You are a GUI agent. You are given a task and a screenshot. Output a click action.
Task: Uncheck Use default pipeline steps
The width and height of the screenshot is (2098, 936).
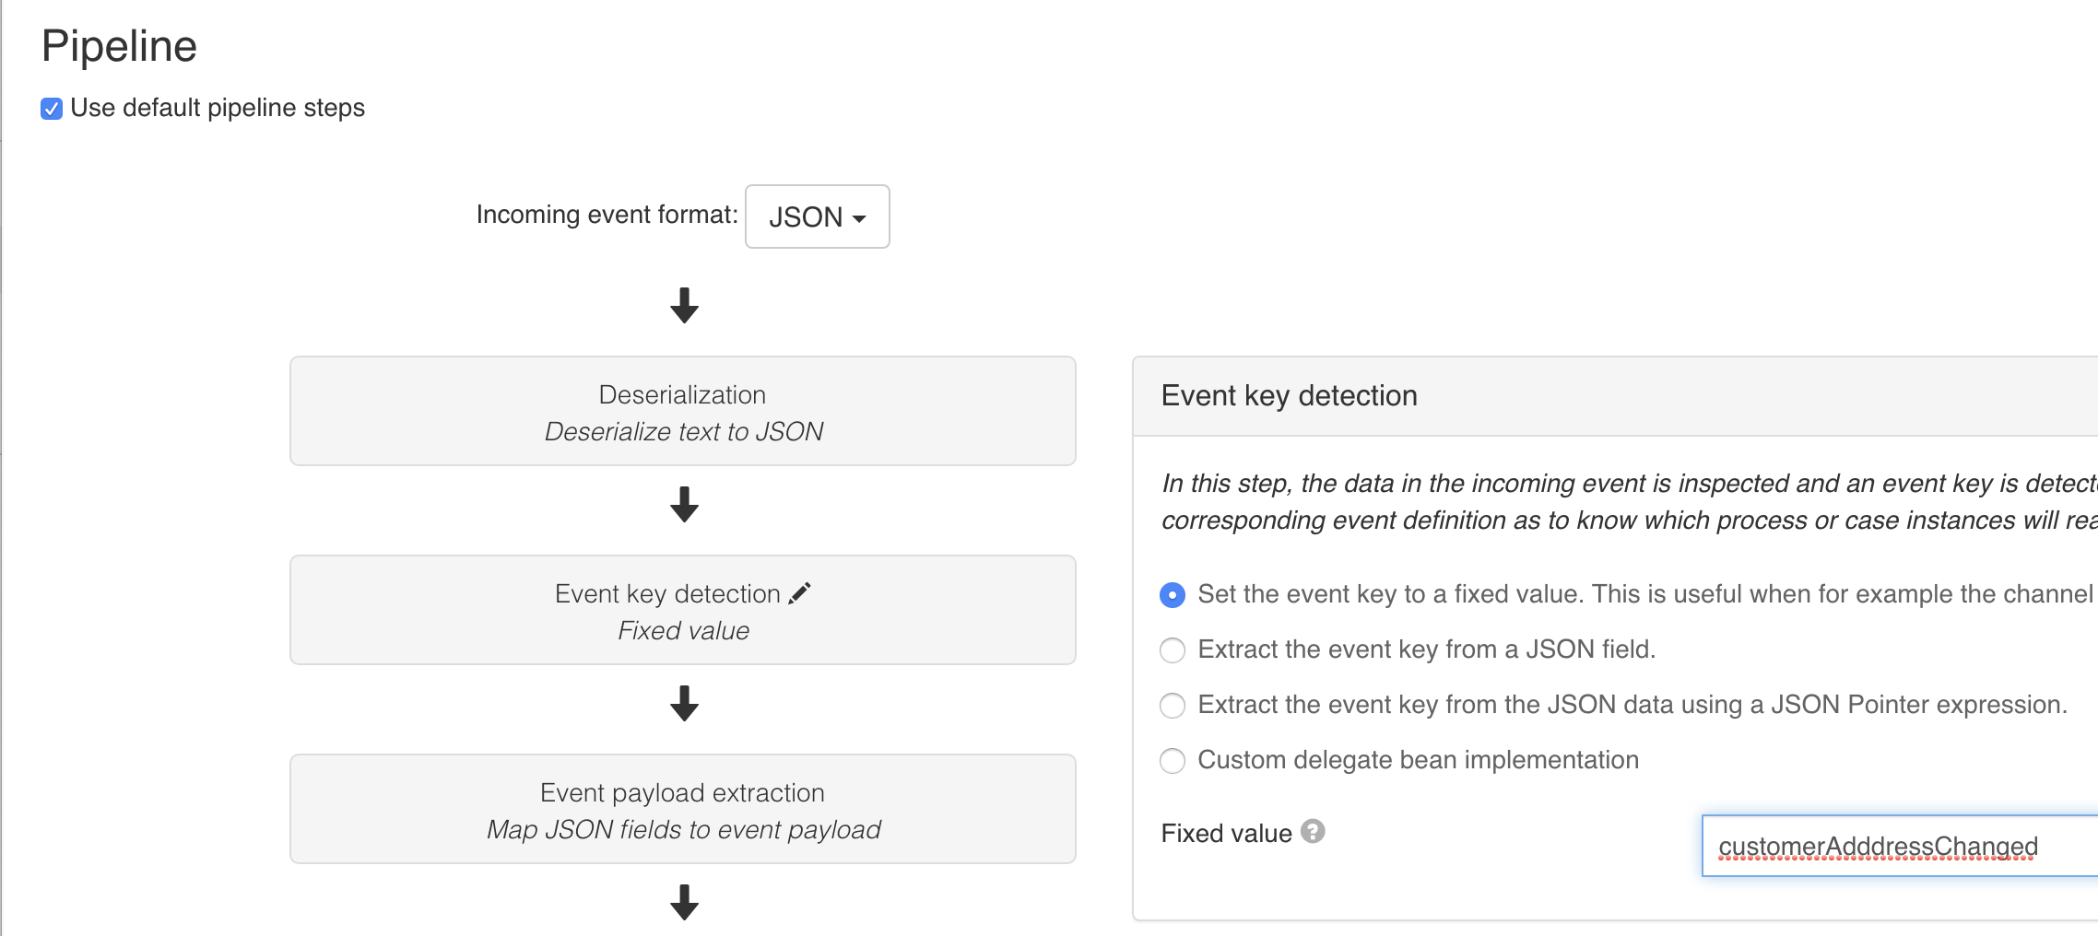tap(51, 108)
